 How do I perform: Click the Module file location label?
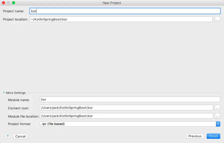[23, 116]
